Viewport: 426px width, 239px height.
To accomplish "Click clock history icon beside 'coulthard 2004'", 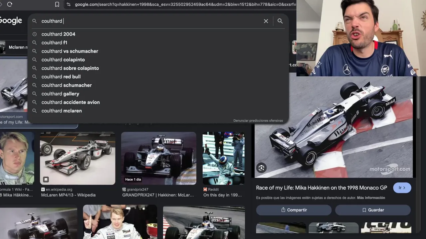I will coord(34,34).
